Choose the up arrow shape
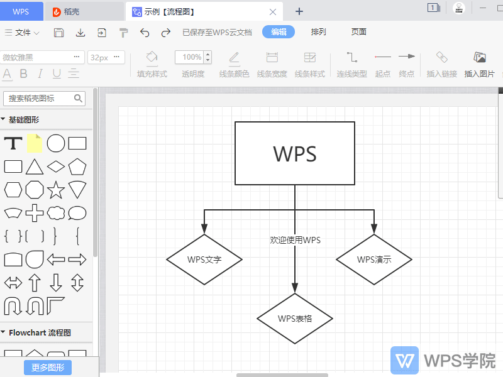This screenshot has height=377, width=503. (35, 283)
